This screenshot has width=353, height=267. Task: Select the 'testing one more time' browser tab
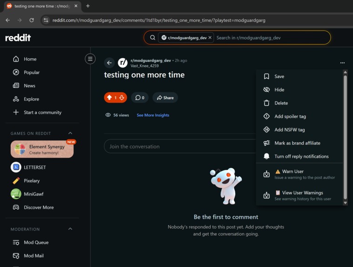click(x=42, y=6)
